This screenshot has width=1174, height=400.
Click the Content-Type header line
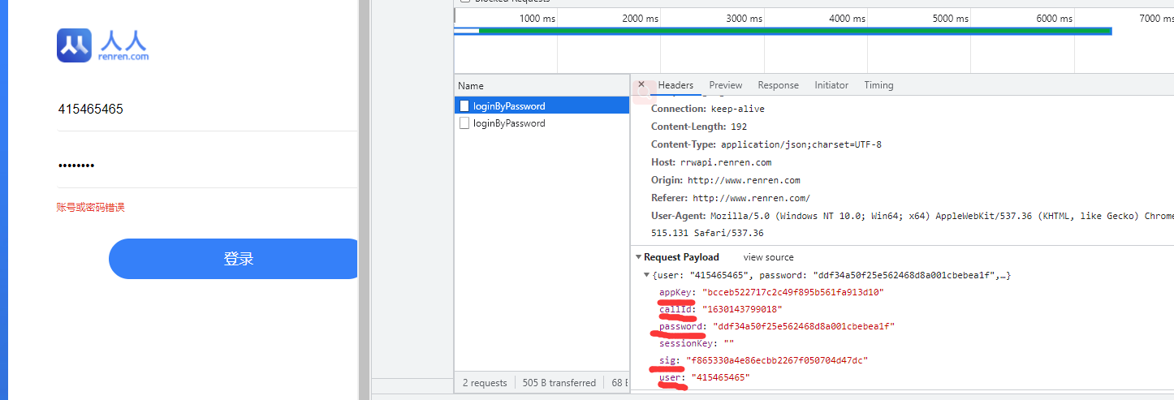(766, 144)
